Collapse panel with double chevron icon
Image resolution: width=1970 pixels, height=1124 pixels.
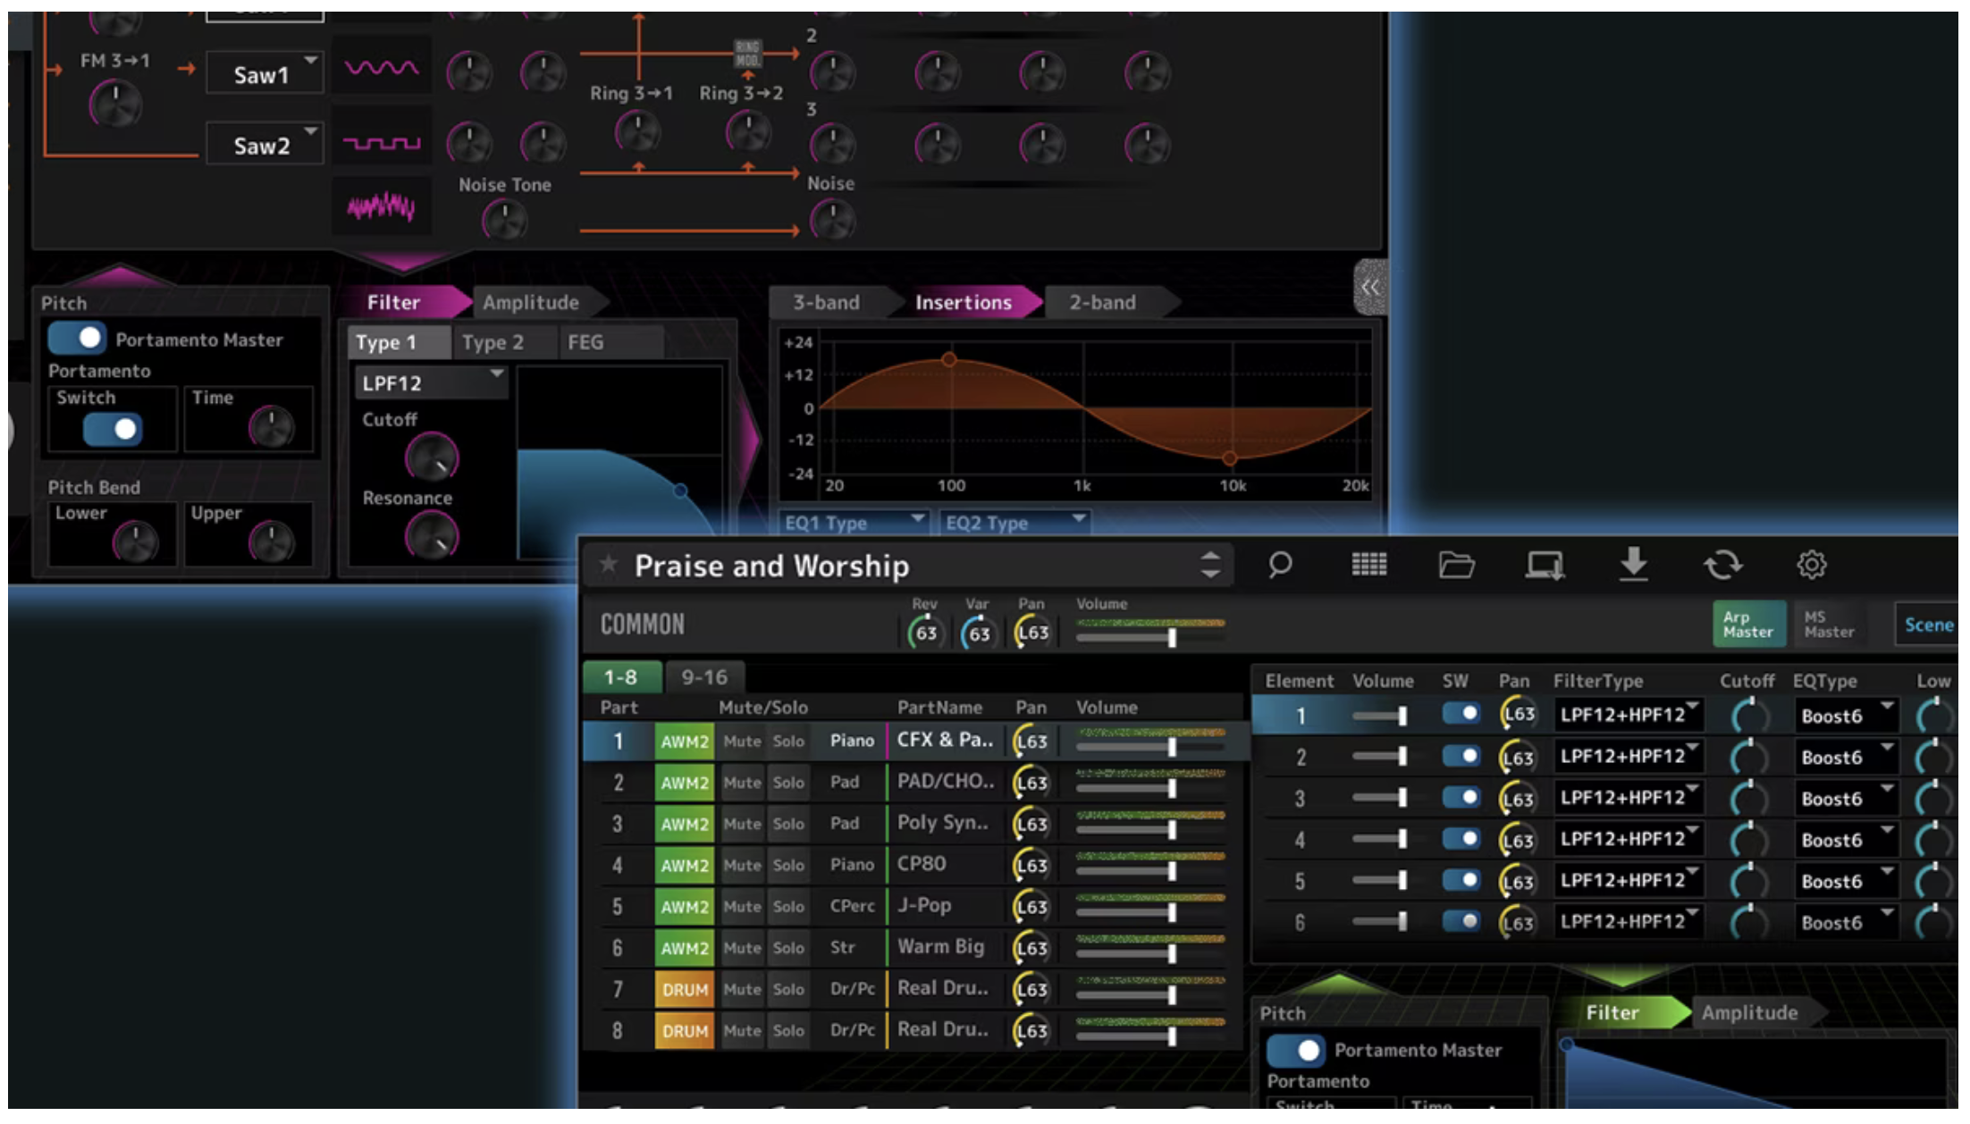(x=1369, y=288)
